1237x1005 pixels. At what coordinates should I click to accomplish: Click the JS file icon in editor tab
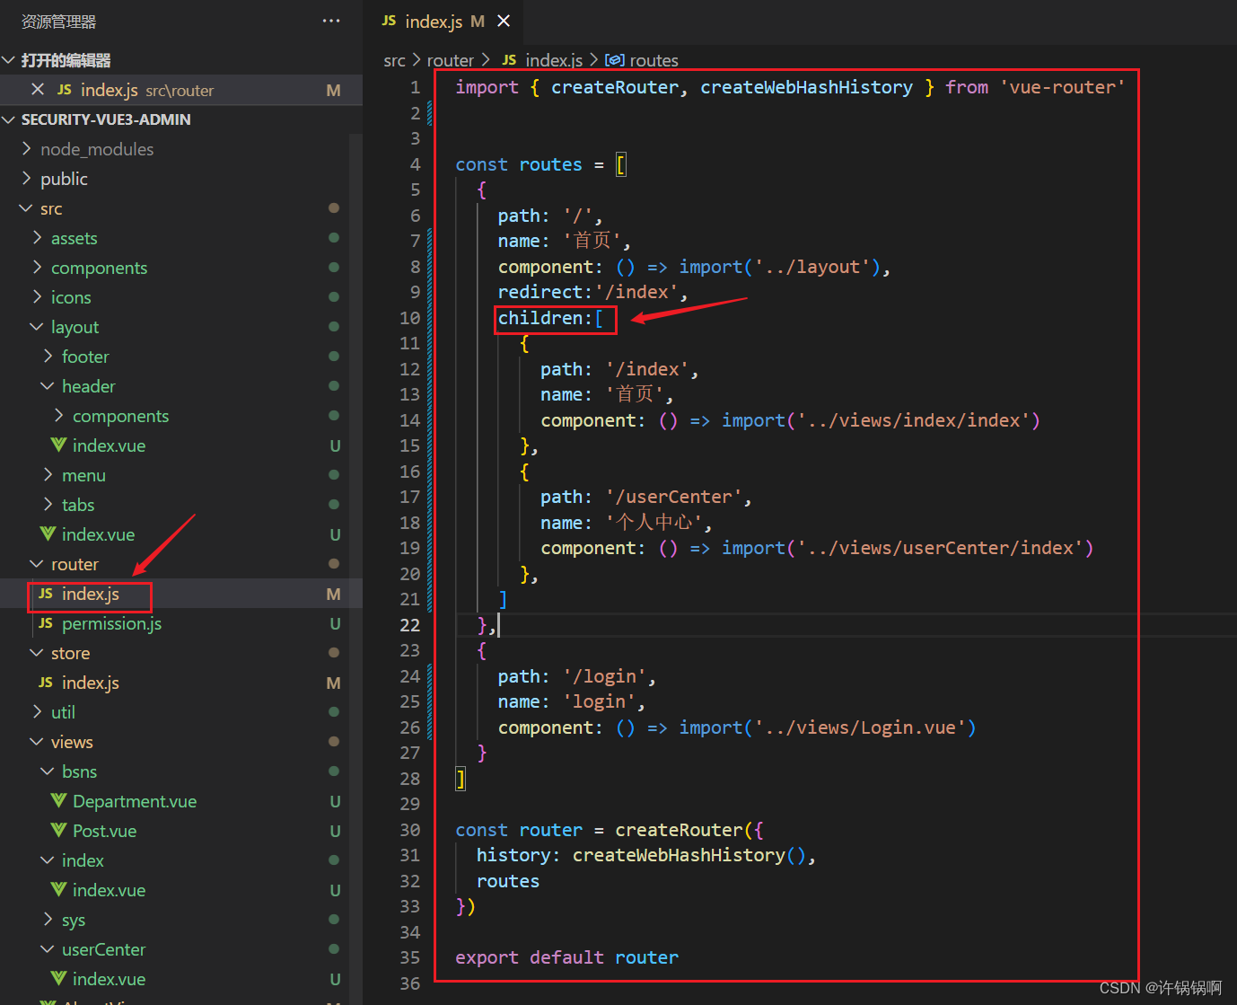tap(389, 21)
